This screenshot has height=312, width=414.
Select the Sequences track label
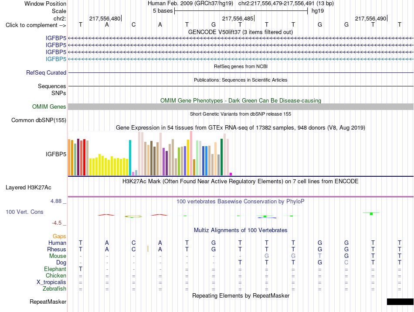click(x=52, y=86)
